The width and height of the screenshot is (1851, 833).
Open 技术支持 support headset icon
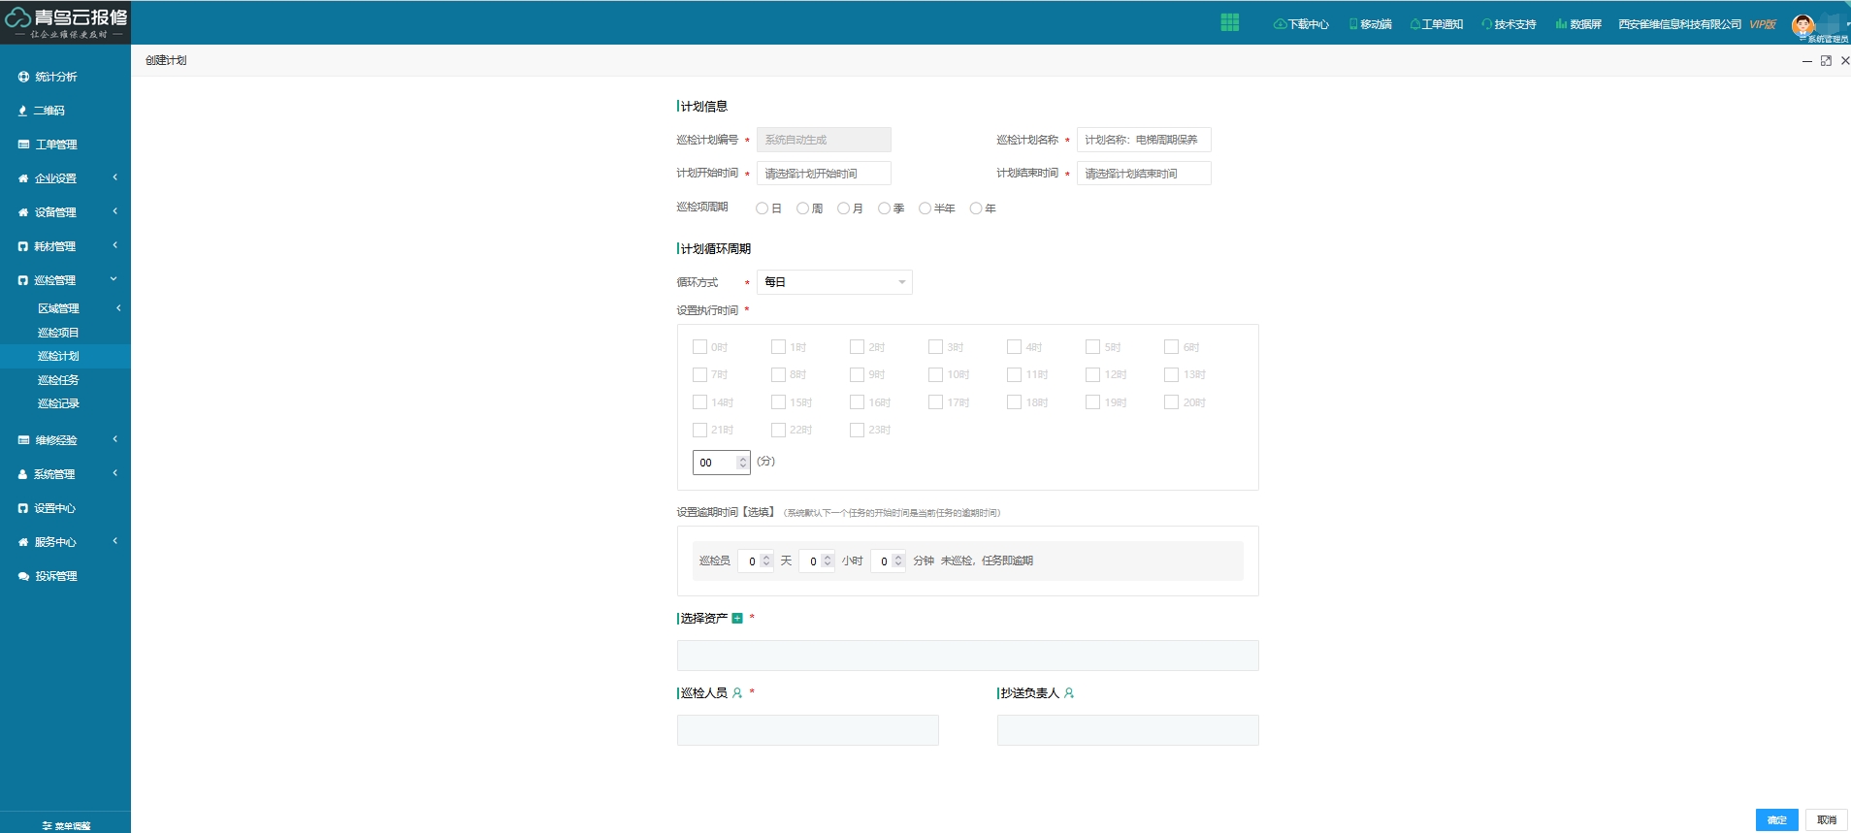[x=1509, y=24]
